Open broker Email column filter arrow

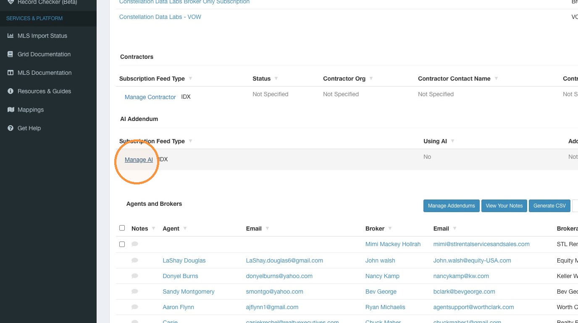pos(455,228)
